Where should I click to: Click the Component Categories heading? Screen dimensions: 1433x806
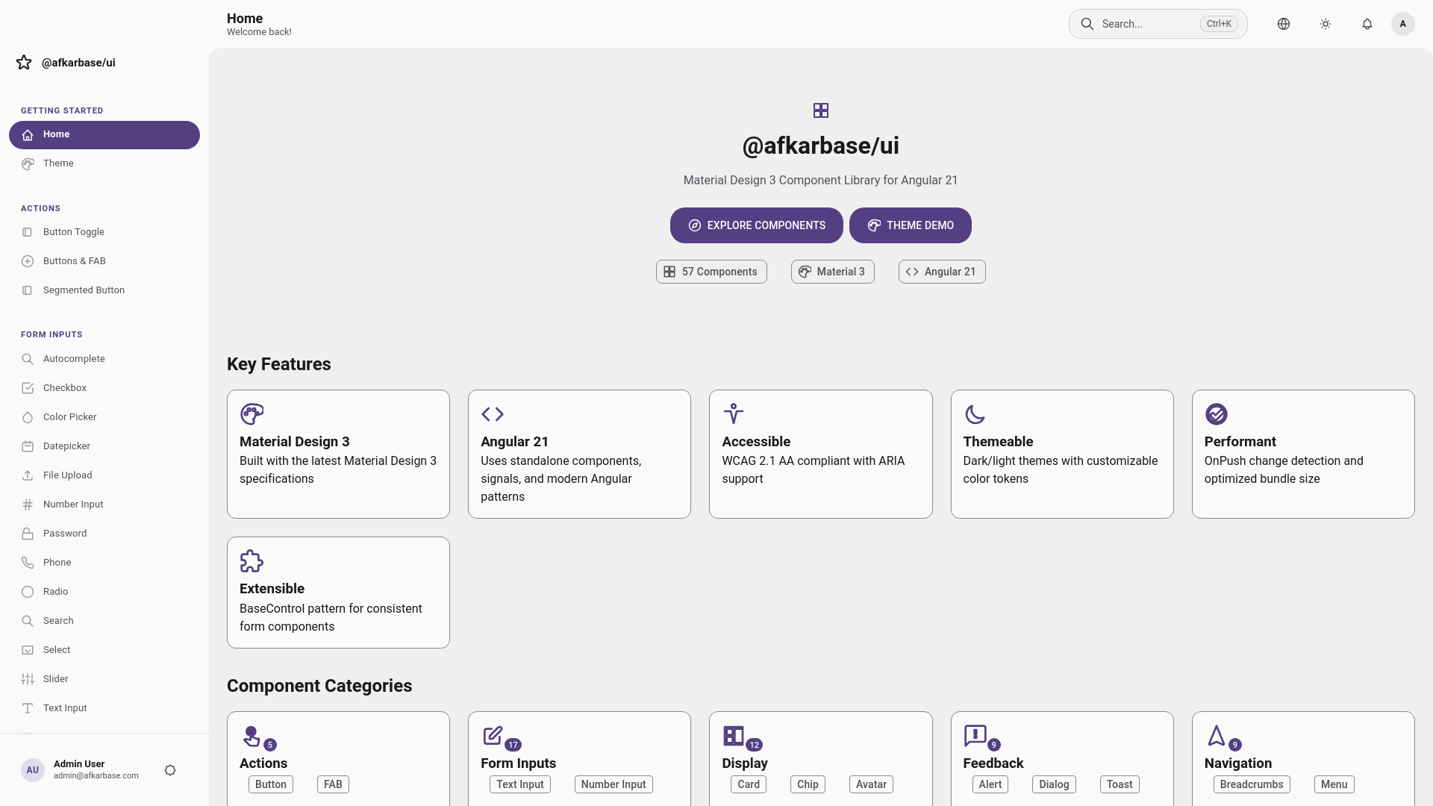tap(319, 686)
